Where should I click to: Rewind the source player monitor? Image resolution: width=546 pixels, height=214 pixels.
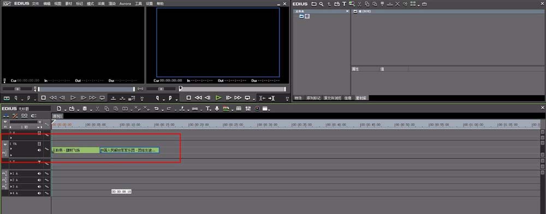coord(53,98)
